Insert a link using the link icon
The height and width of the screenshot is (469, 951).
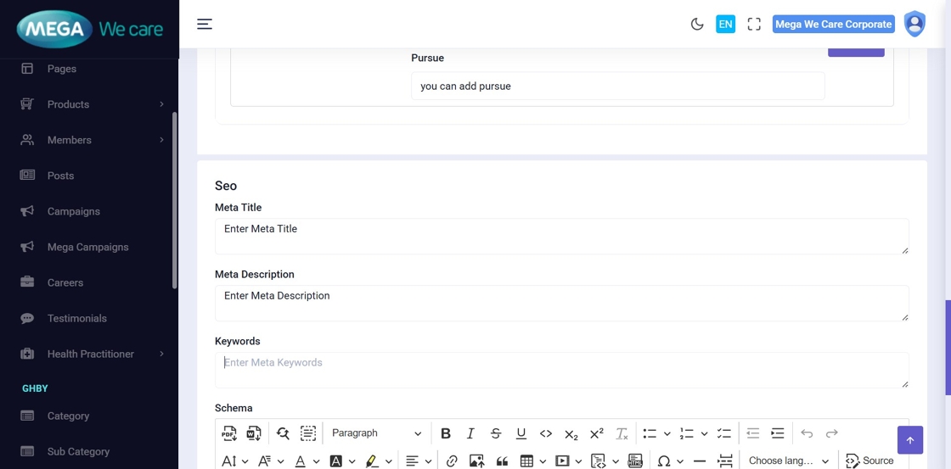pyautogui.click(x=452, y=461)
